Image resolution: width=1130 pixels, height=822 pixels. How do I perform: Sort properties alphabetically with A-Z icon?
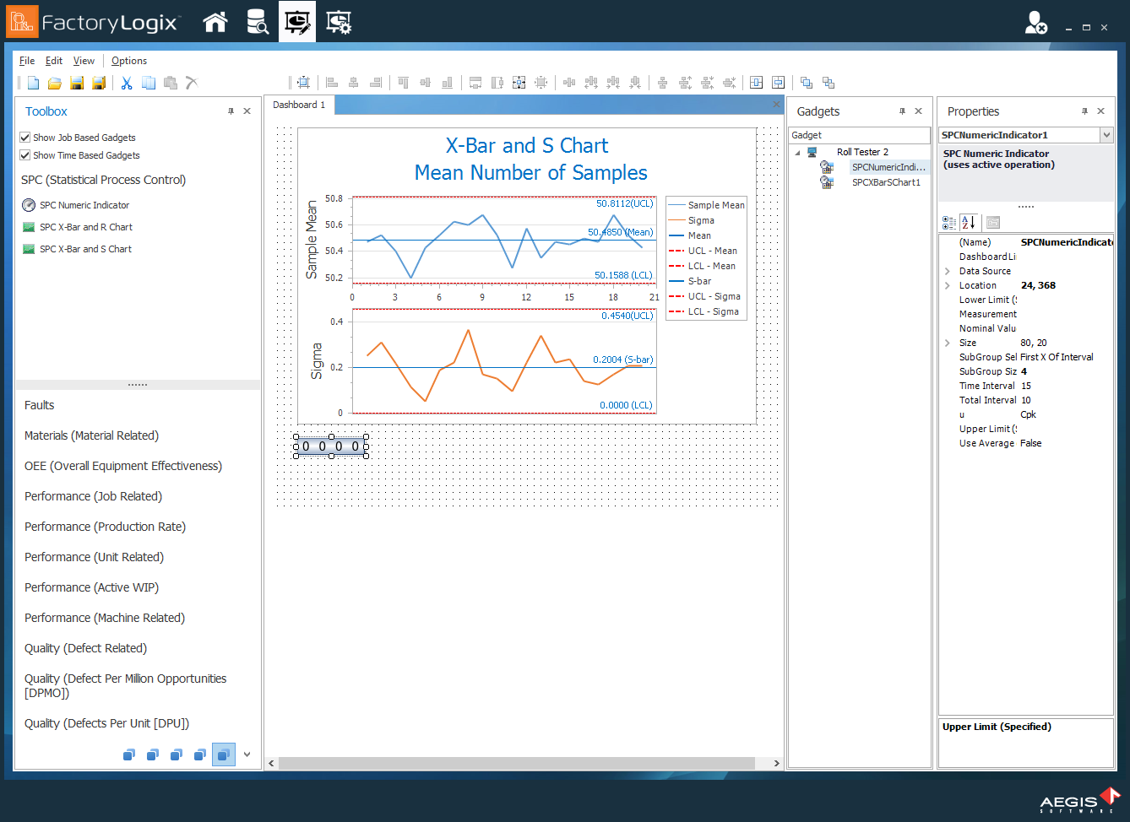coord(969,222)
